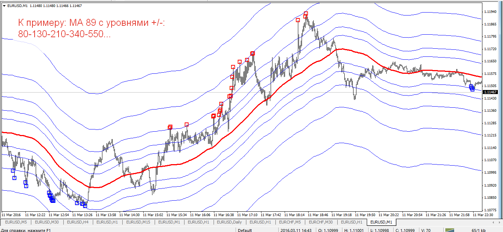Viewport: 503px width, 232px height.
Task: Click the 1.10920 price scale label
Action: click(x=491, y=185)
